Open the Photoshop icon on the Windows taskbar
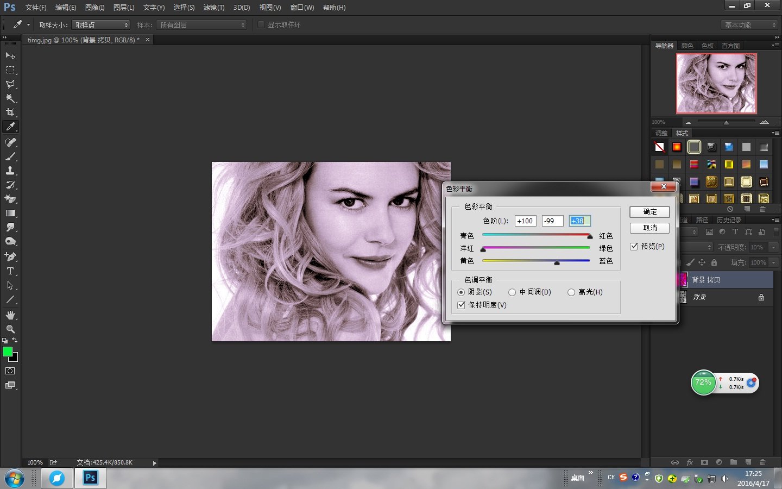Image resolution: width=782 pixels, height=489 pixels. tap(90, 478)
